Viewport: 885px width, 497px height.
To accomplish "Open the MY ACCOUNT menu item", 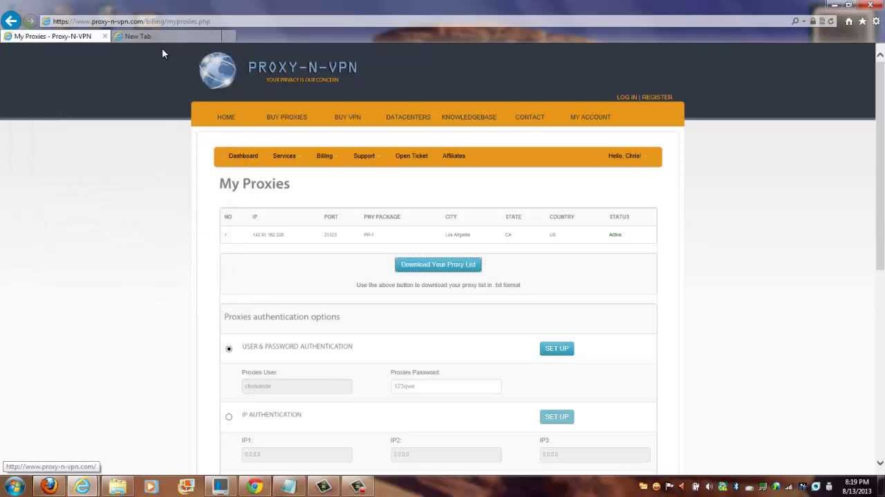I will coord(590,117).
